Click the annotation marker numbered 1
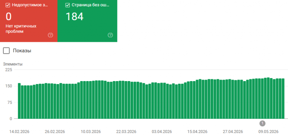Viewport: 288px width, 136px height. point(262,123)
